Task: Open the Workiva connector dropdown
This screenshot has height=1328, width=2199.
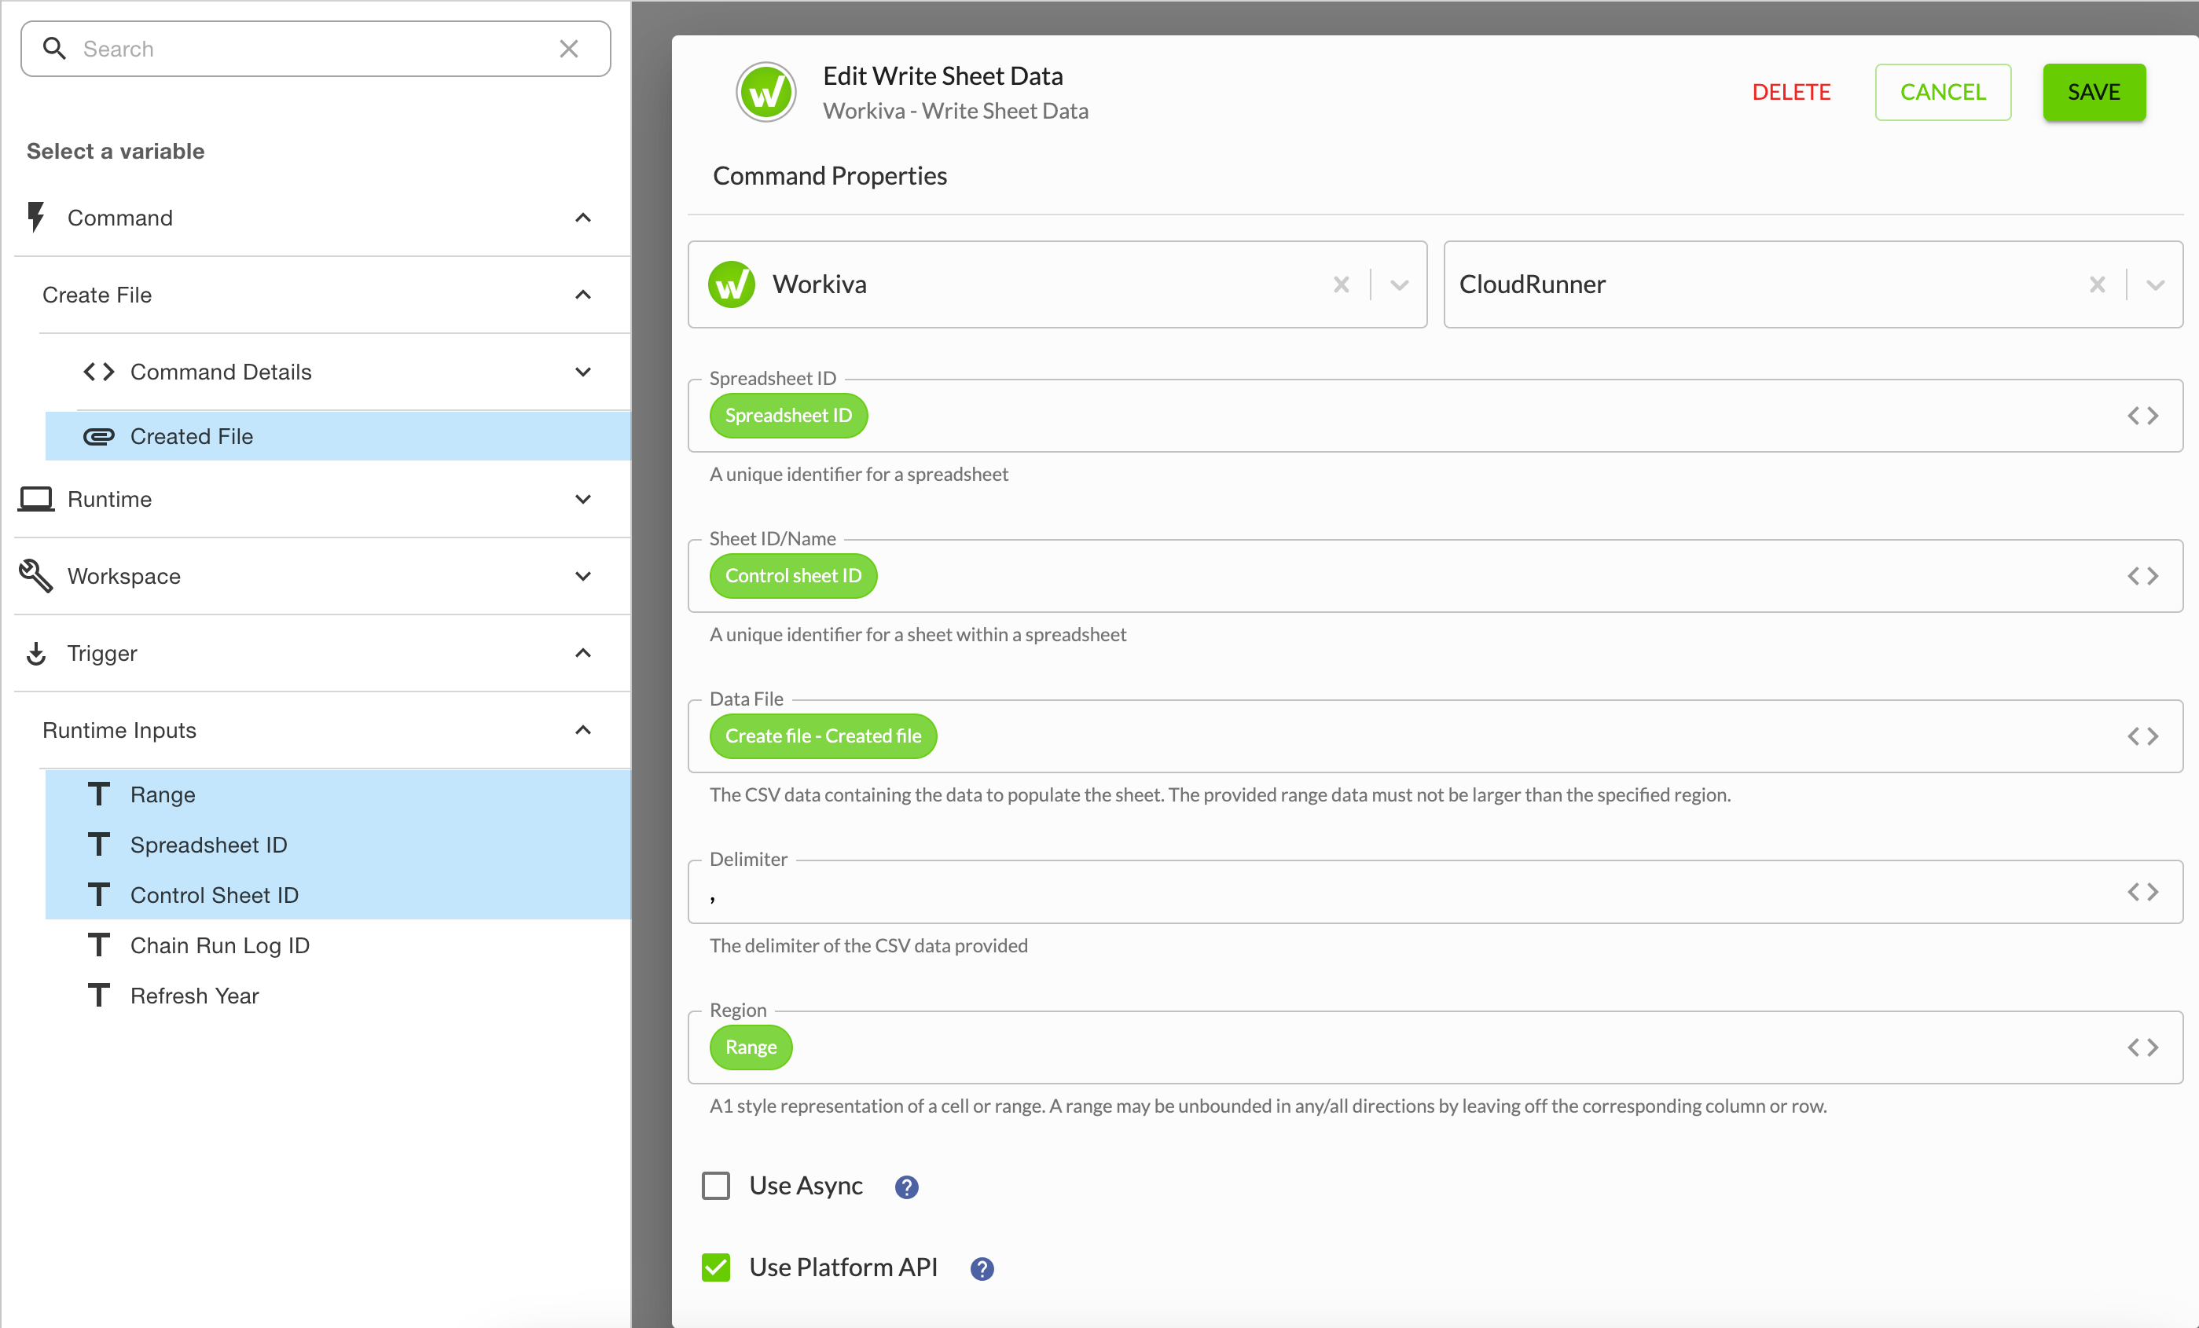Action: (x=1400, y=284)
